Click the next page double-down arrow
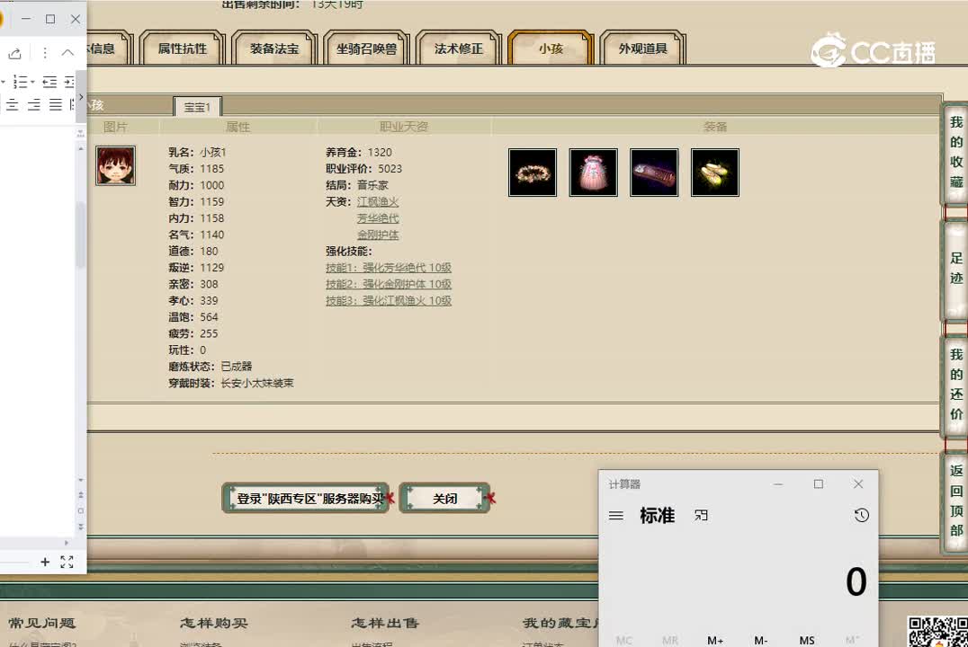Viewport: 968px width, 647px height. coord(80,527)
